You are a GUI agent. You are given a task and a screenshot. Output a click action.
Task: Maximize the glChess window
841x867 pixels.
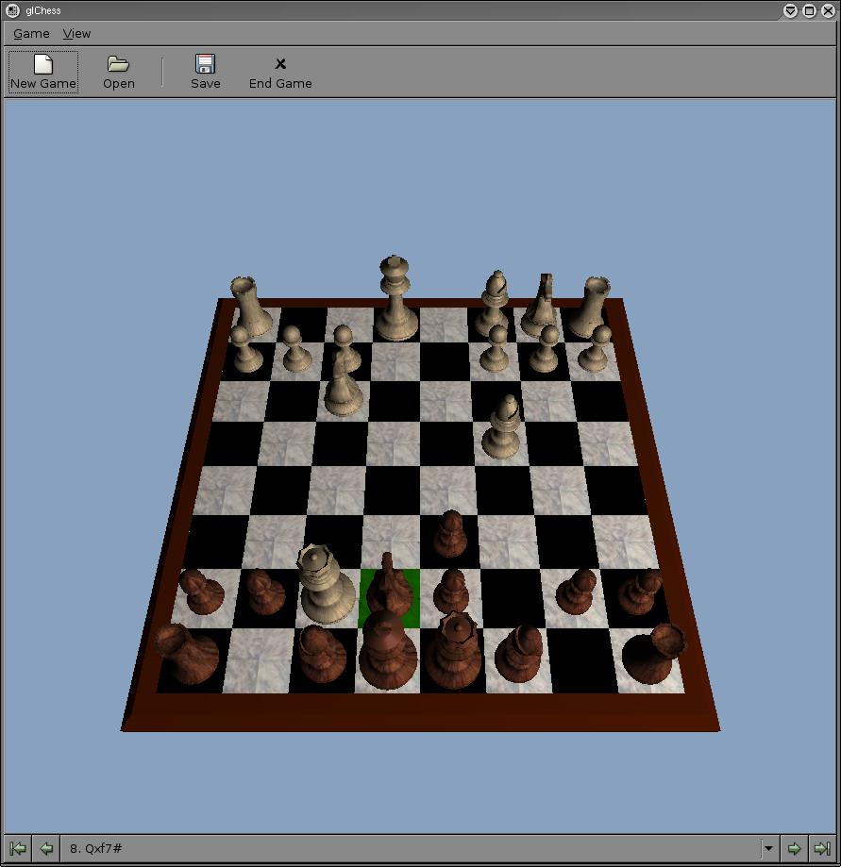[809, 10]
